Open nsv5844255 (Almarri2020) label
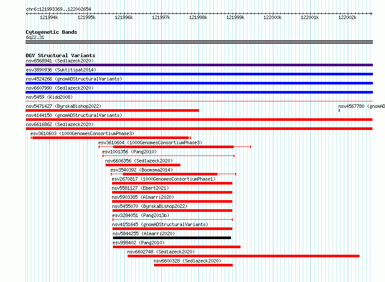This screenshot has height=282, width=385. [x=144, y=233]
